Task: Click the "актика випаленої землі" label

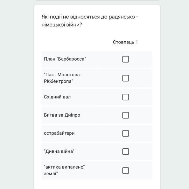Action: click(x=64, y=170)
